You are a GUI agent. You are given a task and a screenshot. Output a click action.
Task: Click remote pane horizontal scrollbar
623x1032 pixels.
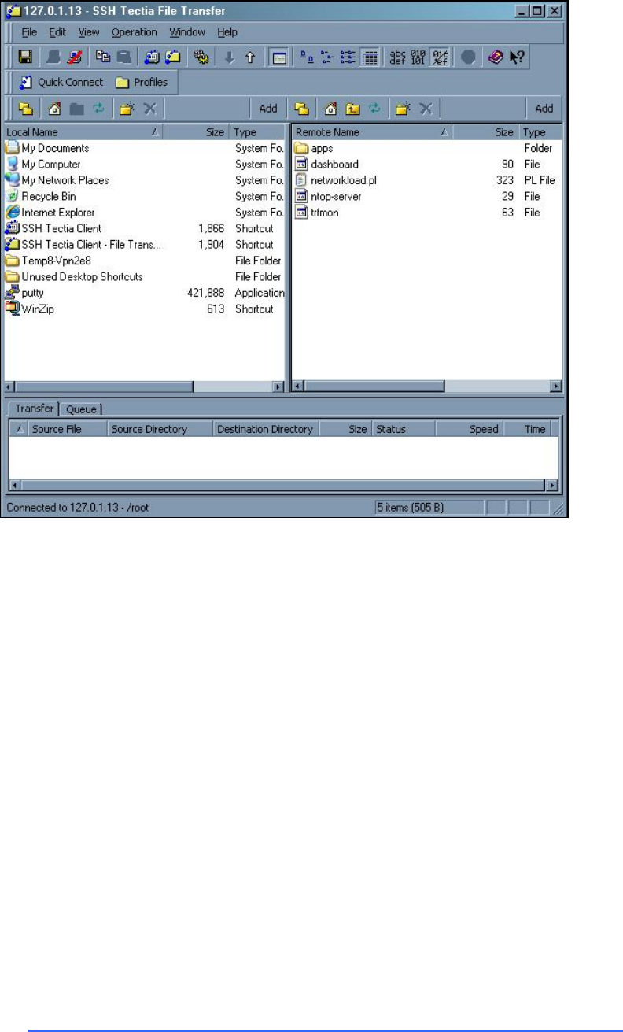(427, 387)
